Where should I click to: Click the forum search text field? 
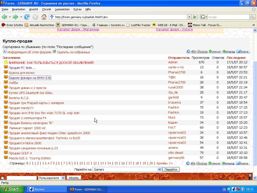(x=22, y=178)
